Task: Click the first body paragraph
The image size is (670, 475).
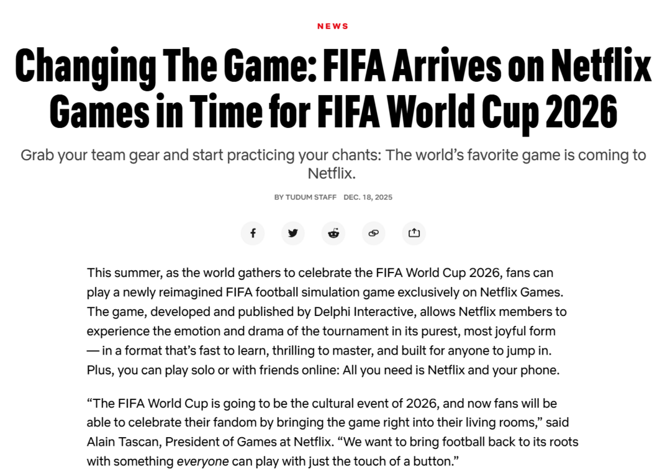Action: click(333, 321)
